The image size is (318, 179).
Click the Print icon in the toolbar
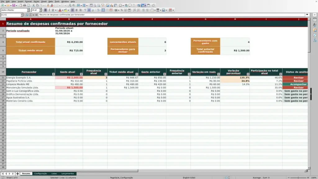25,6
